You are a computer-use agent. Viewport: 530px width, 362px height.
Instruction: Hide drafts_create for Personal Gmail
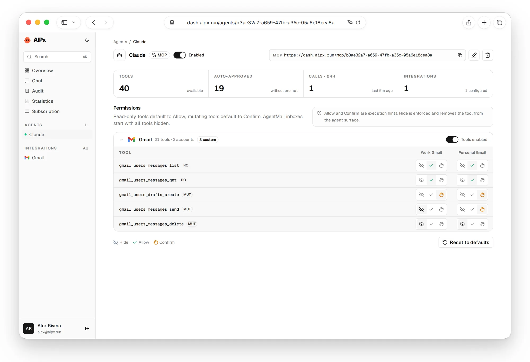(x=462, y=195)
